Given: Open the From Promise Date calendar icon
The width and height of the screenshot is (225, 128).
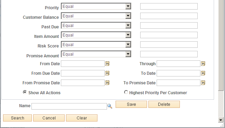Looking at the screenshot, I should 107,83.
